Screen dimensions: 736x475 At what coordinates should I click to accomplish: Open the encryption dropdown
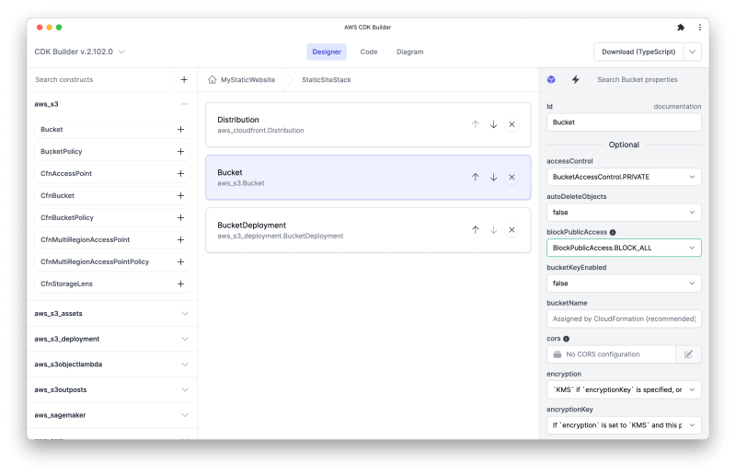624,389
